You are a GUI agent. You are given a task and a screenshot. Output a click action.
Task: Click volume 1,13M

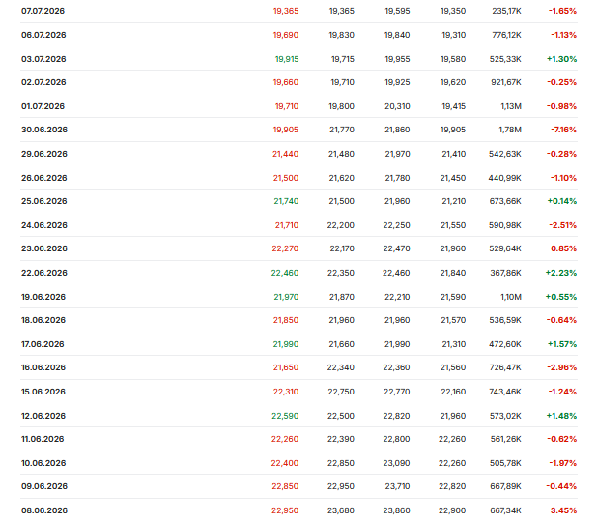tap(511, 106)
